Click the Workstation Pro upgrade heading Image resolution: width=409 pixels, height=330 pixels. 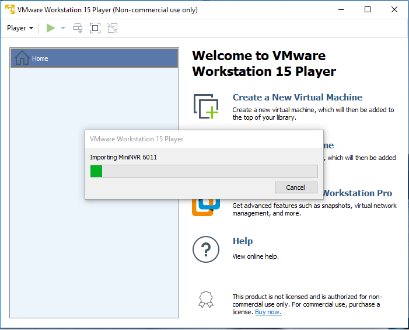pos(358,193)
